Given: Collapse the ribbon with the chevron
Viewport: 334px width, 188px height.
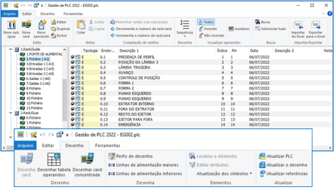Looking at the screenshot, I should click(x=323, y=14).
